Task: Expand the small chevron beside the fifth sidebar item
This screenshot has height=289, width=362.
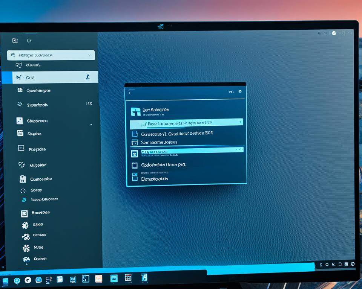Action: tap(91, 125)
